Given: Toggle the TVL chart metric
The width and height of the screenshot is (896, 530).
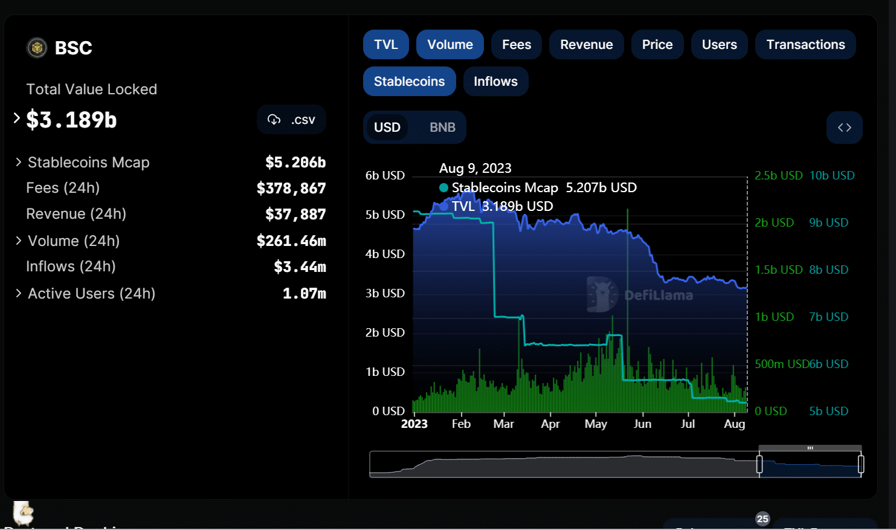Looking at the screenshot, I should pos(385,45).
